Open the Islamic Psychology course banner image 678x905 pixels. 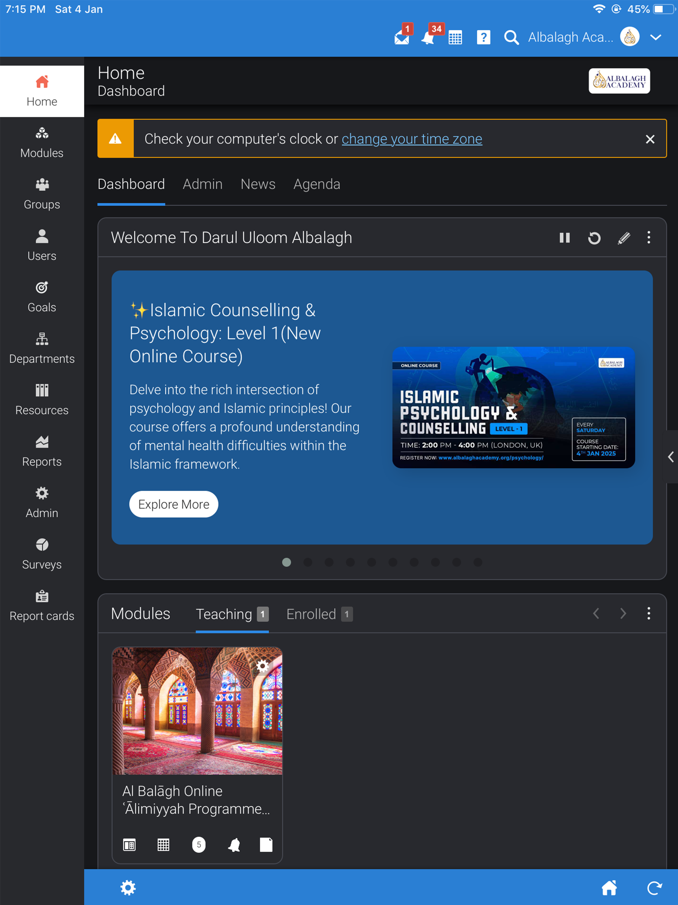click(513, 407)
